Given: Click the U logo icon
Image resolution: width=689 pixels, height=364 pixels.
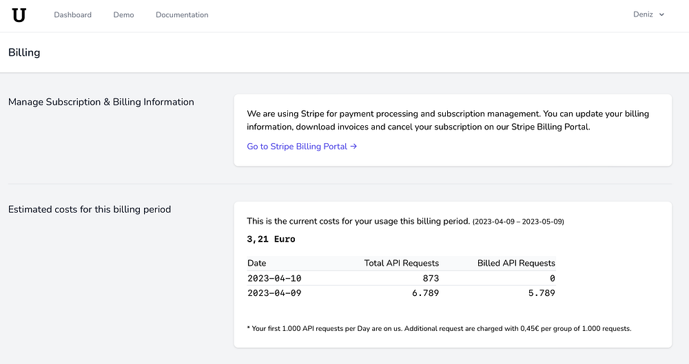Looking at the screenshot, I should [x=19, y=15].
